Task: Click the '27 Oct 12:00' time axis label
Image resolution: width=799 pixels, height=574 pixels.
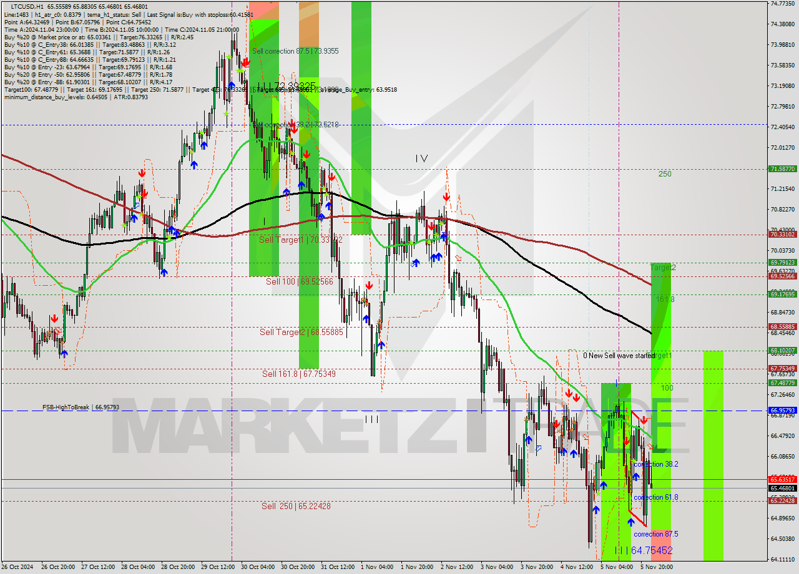Action: click(x=99, y=567)
